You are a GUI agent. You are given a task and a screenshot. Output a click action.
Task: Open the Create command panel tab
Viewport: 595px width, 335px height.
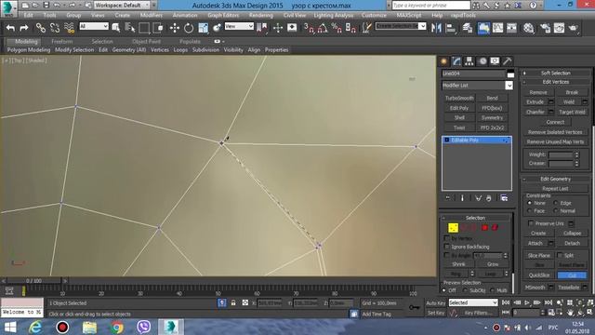pyautogui.click(x=444, y=61)
